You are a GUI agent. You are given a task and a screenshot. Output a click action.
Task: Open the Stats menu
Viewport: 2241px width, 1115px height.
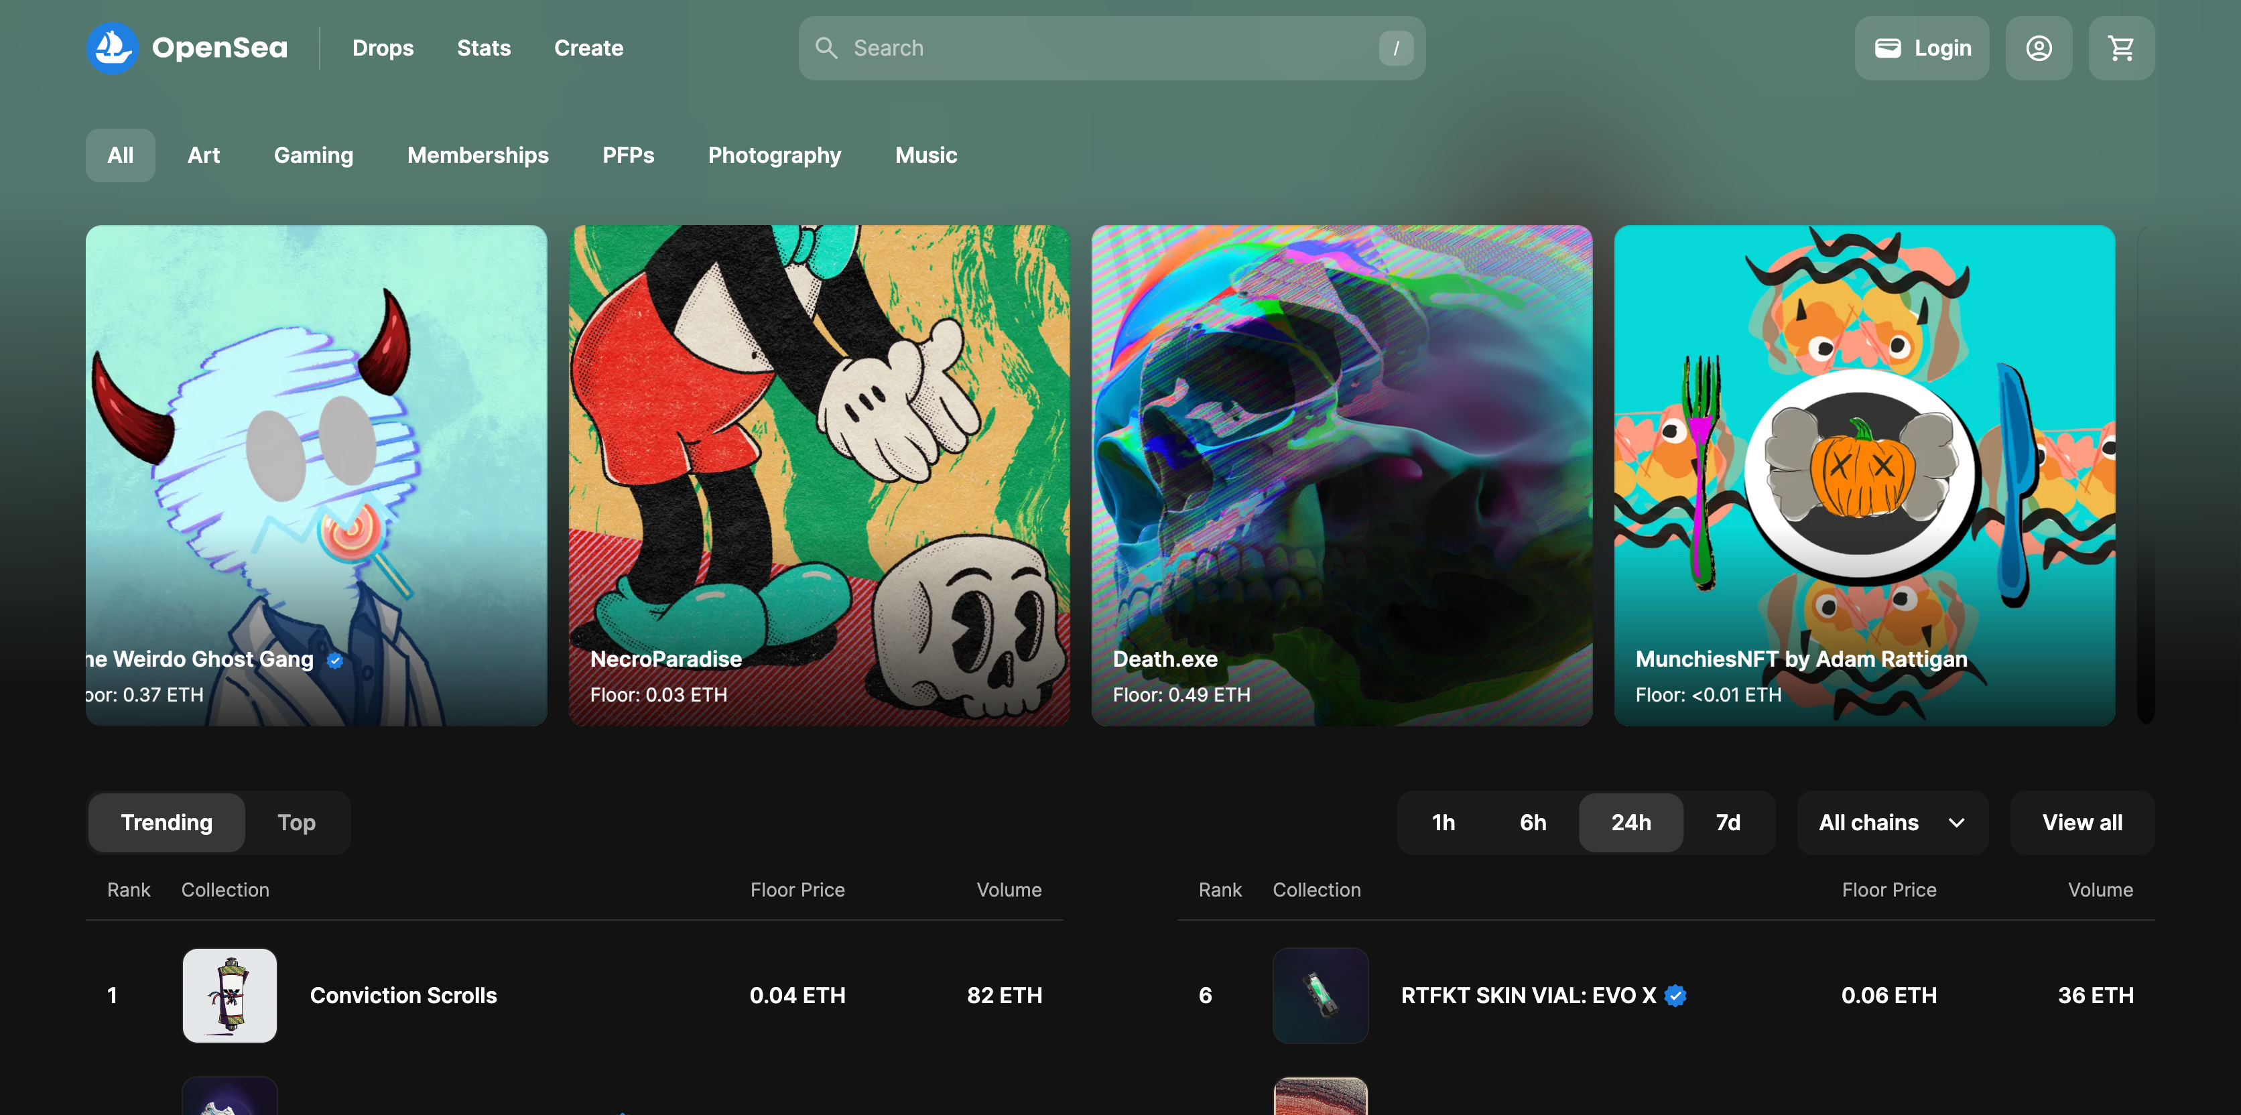tap(484, 48)
